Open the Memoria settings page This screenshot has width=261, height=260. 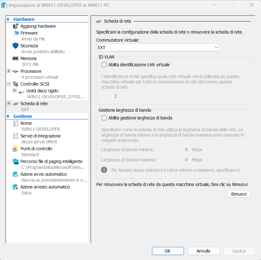[28, 58]
